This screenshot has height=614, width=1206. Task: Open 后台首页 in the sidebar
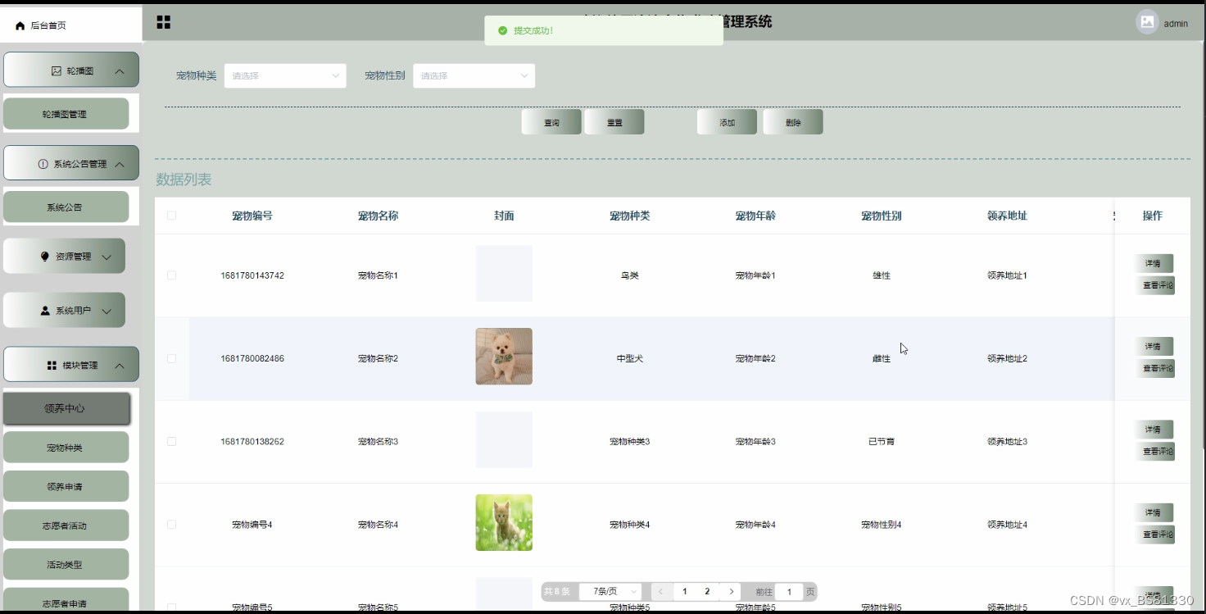(x=71, y=25)
